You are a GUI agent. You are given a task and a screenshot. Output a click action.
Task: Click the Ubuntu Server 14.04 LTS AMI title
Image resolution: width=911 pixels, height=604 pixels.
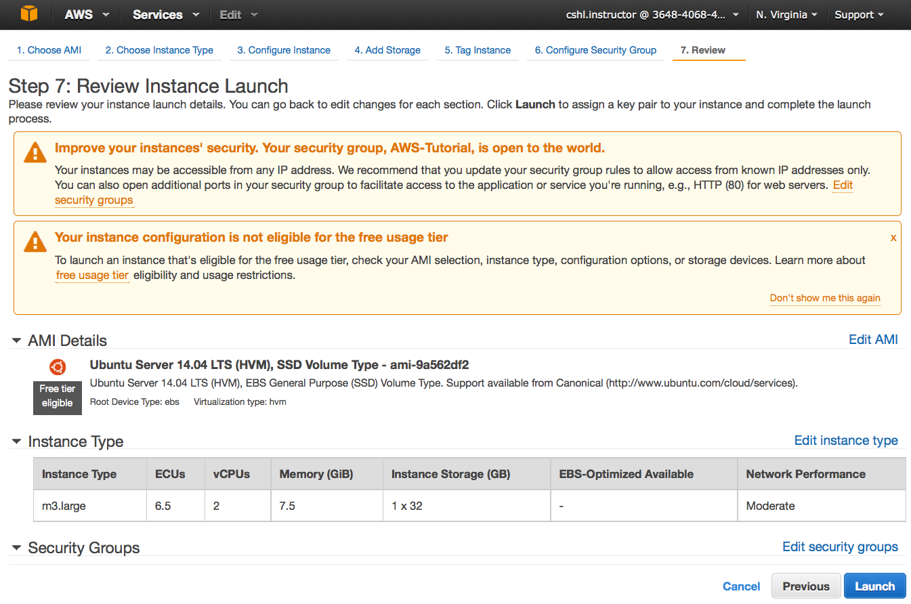click(279, 365)
